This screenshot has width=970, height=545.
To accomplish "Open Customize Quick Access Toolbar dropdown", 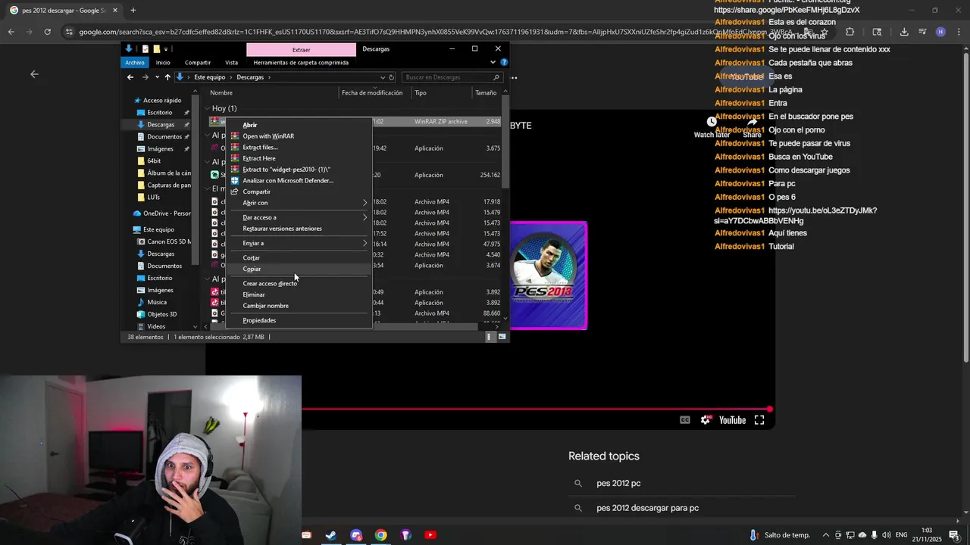I will pyautogui.click(x=166, y=49).
